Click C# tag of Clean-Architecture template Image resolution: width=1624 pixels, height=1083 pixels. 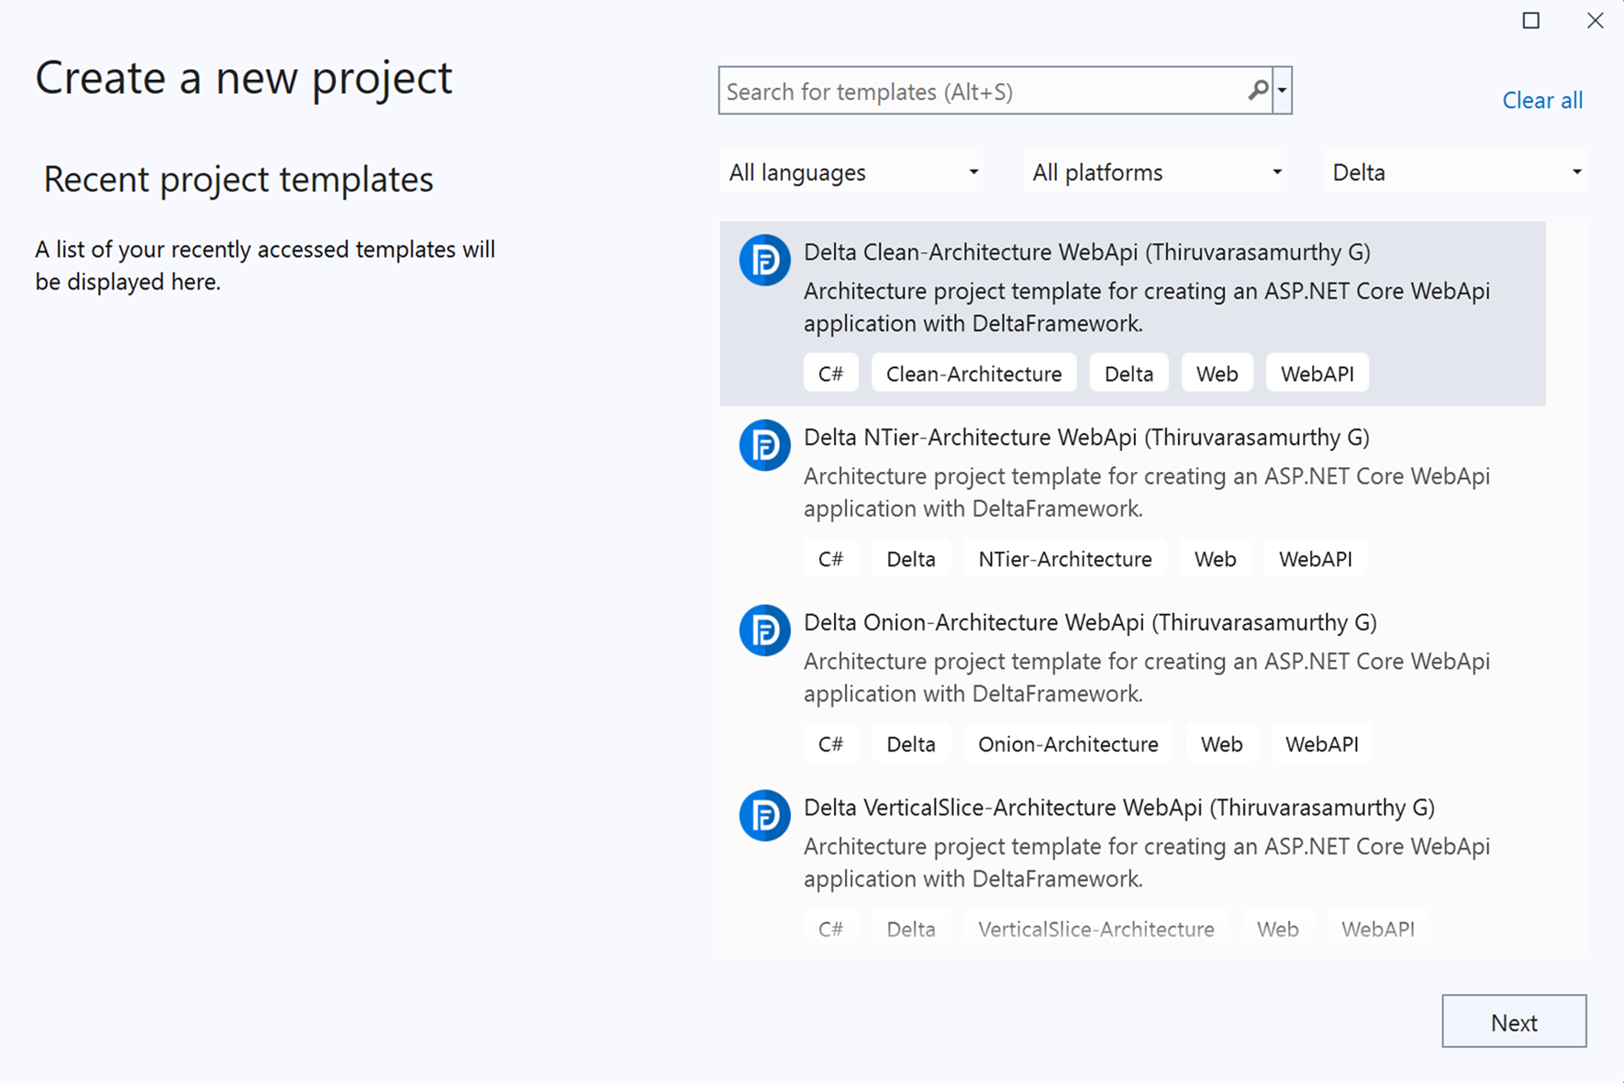coord(830,374)
